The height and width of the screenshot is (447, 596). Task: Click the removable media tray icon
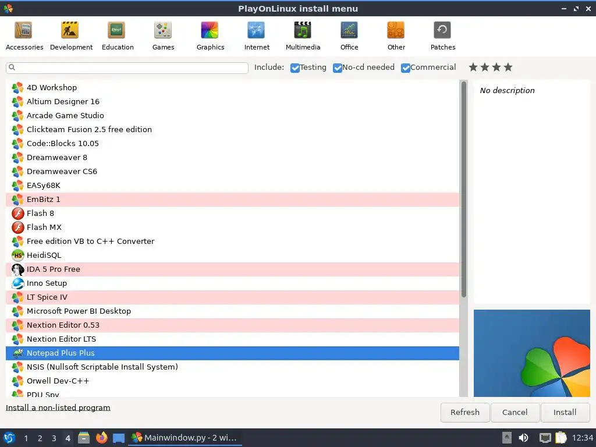[506, 438]
